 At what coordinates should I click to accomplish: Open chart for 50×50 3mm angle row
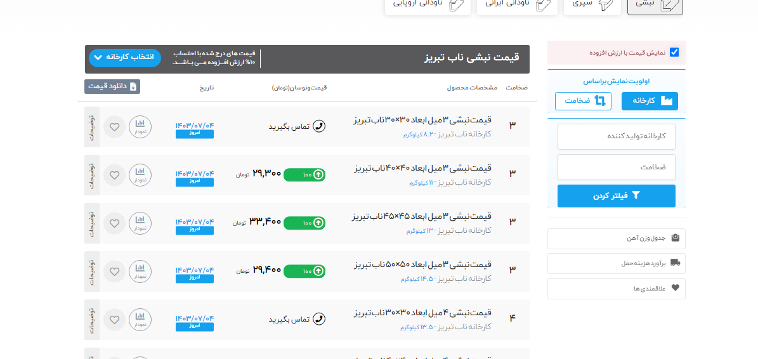[x=140, y=271]
